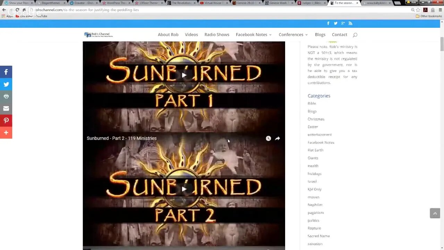Switch to Virtual House browser tab

tap(214, 3)
